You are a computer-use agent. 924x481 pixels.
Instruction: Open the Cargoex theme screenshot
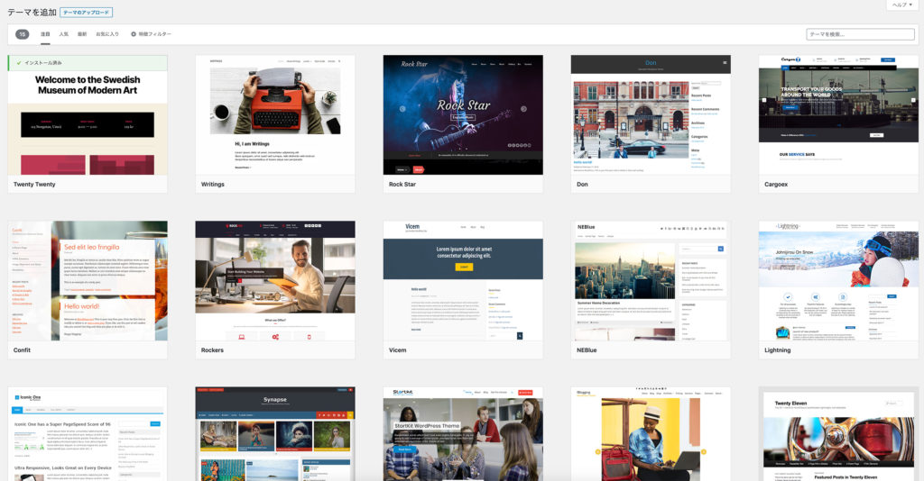838,114
